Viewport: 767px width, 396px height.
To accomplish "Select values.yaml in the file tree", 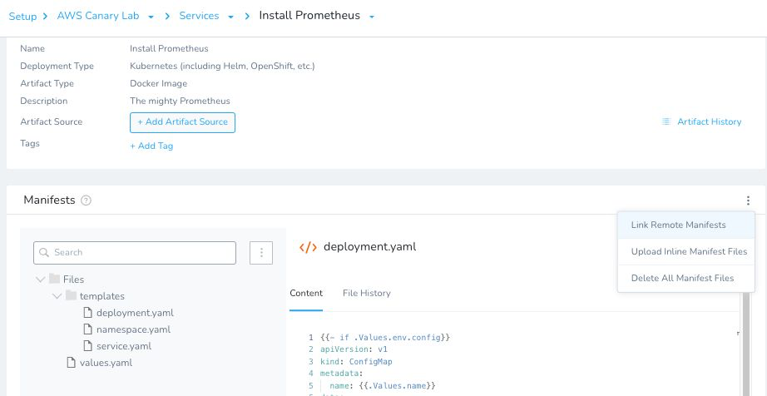I will (106, 362).
